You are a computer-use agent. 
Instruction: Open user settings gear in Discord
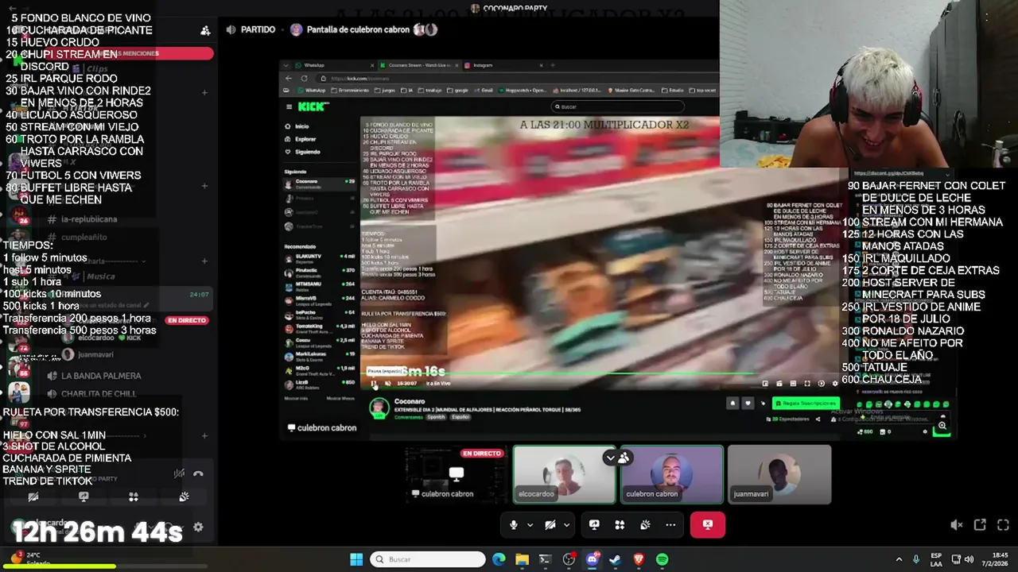[198, 527]
